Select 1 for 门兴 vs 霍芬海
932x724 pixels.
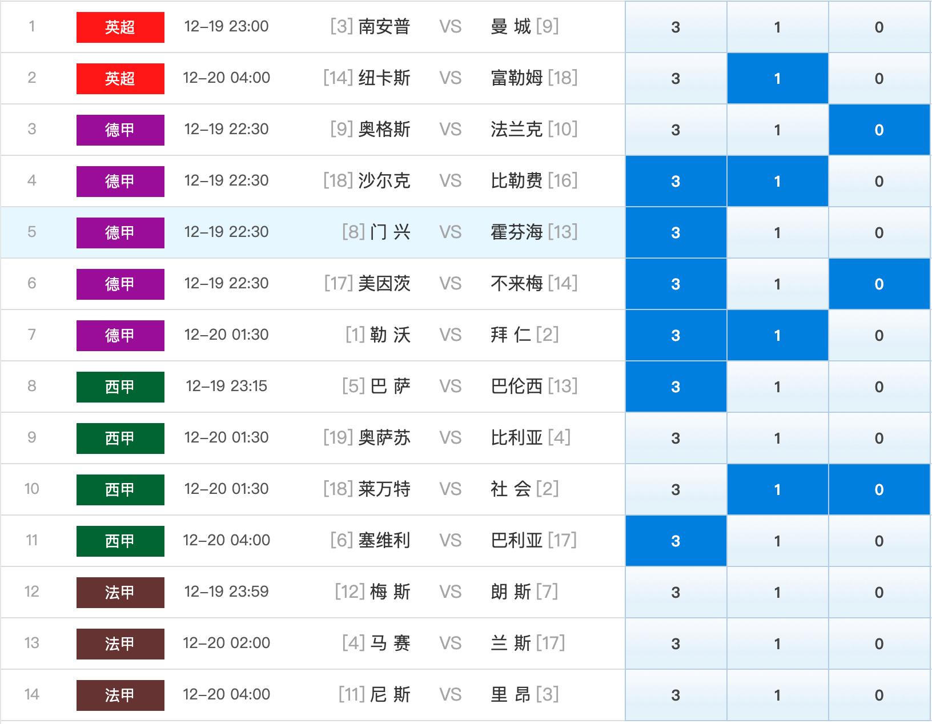coord(778,232)
